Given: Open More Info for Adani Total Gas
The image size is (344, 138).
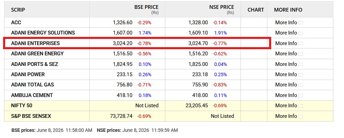Looking at the screenshot, I should [x=286, y=85].
